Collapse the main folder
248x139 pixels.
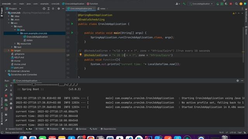click(x=12, y=27)
